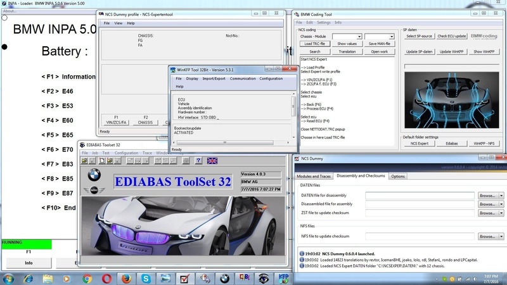Click the KFP icon in the taskbar

coord(283,279)
